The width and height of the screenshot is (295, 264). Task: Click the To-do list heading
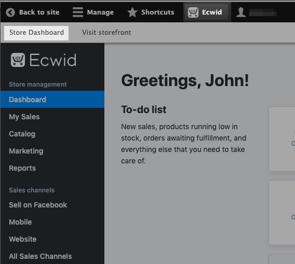[x=144, y=109]
